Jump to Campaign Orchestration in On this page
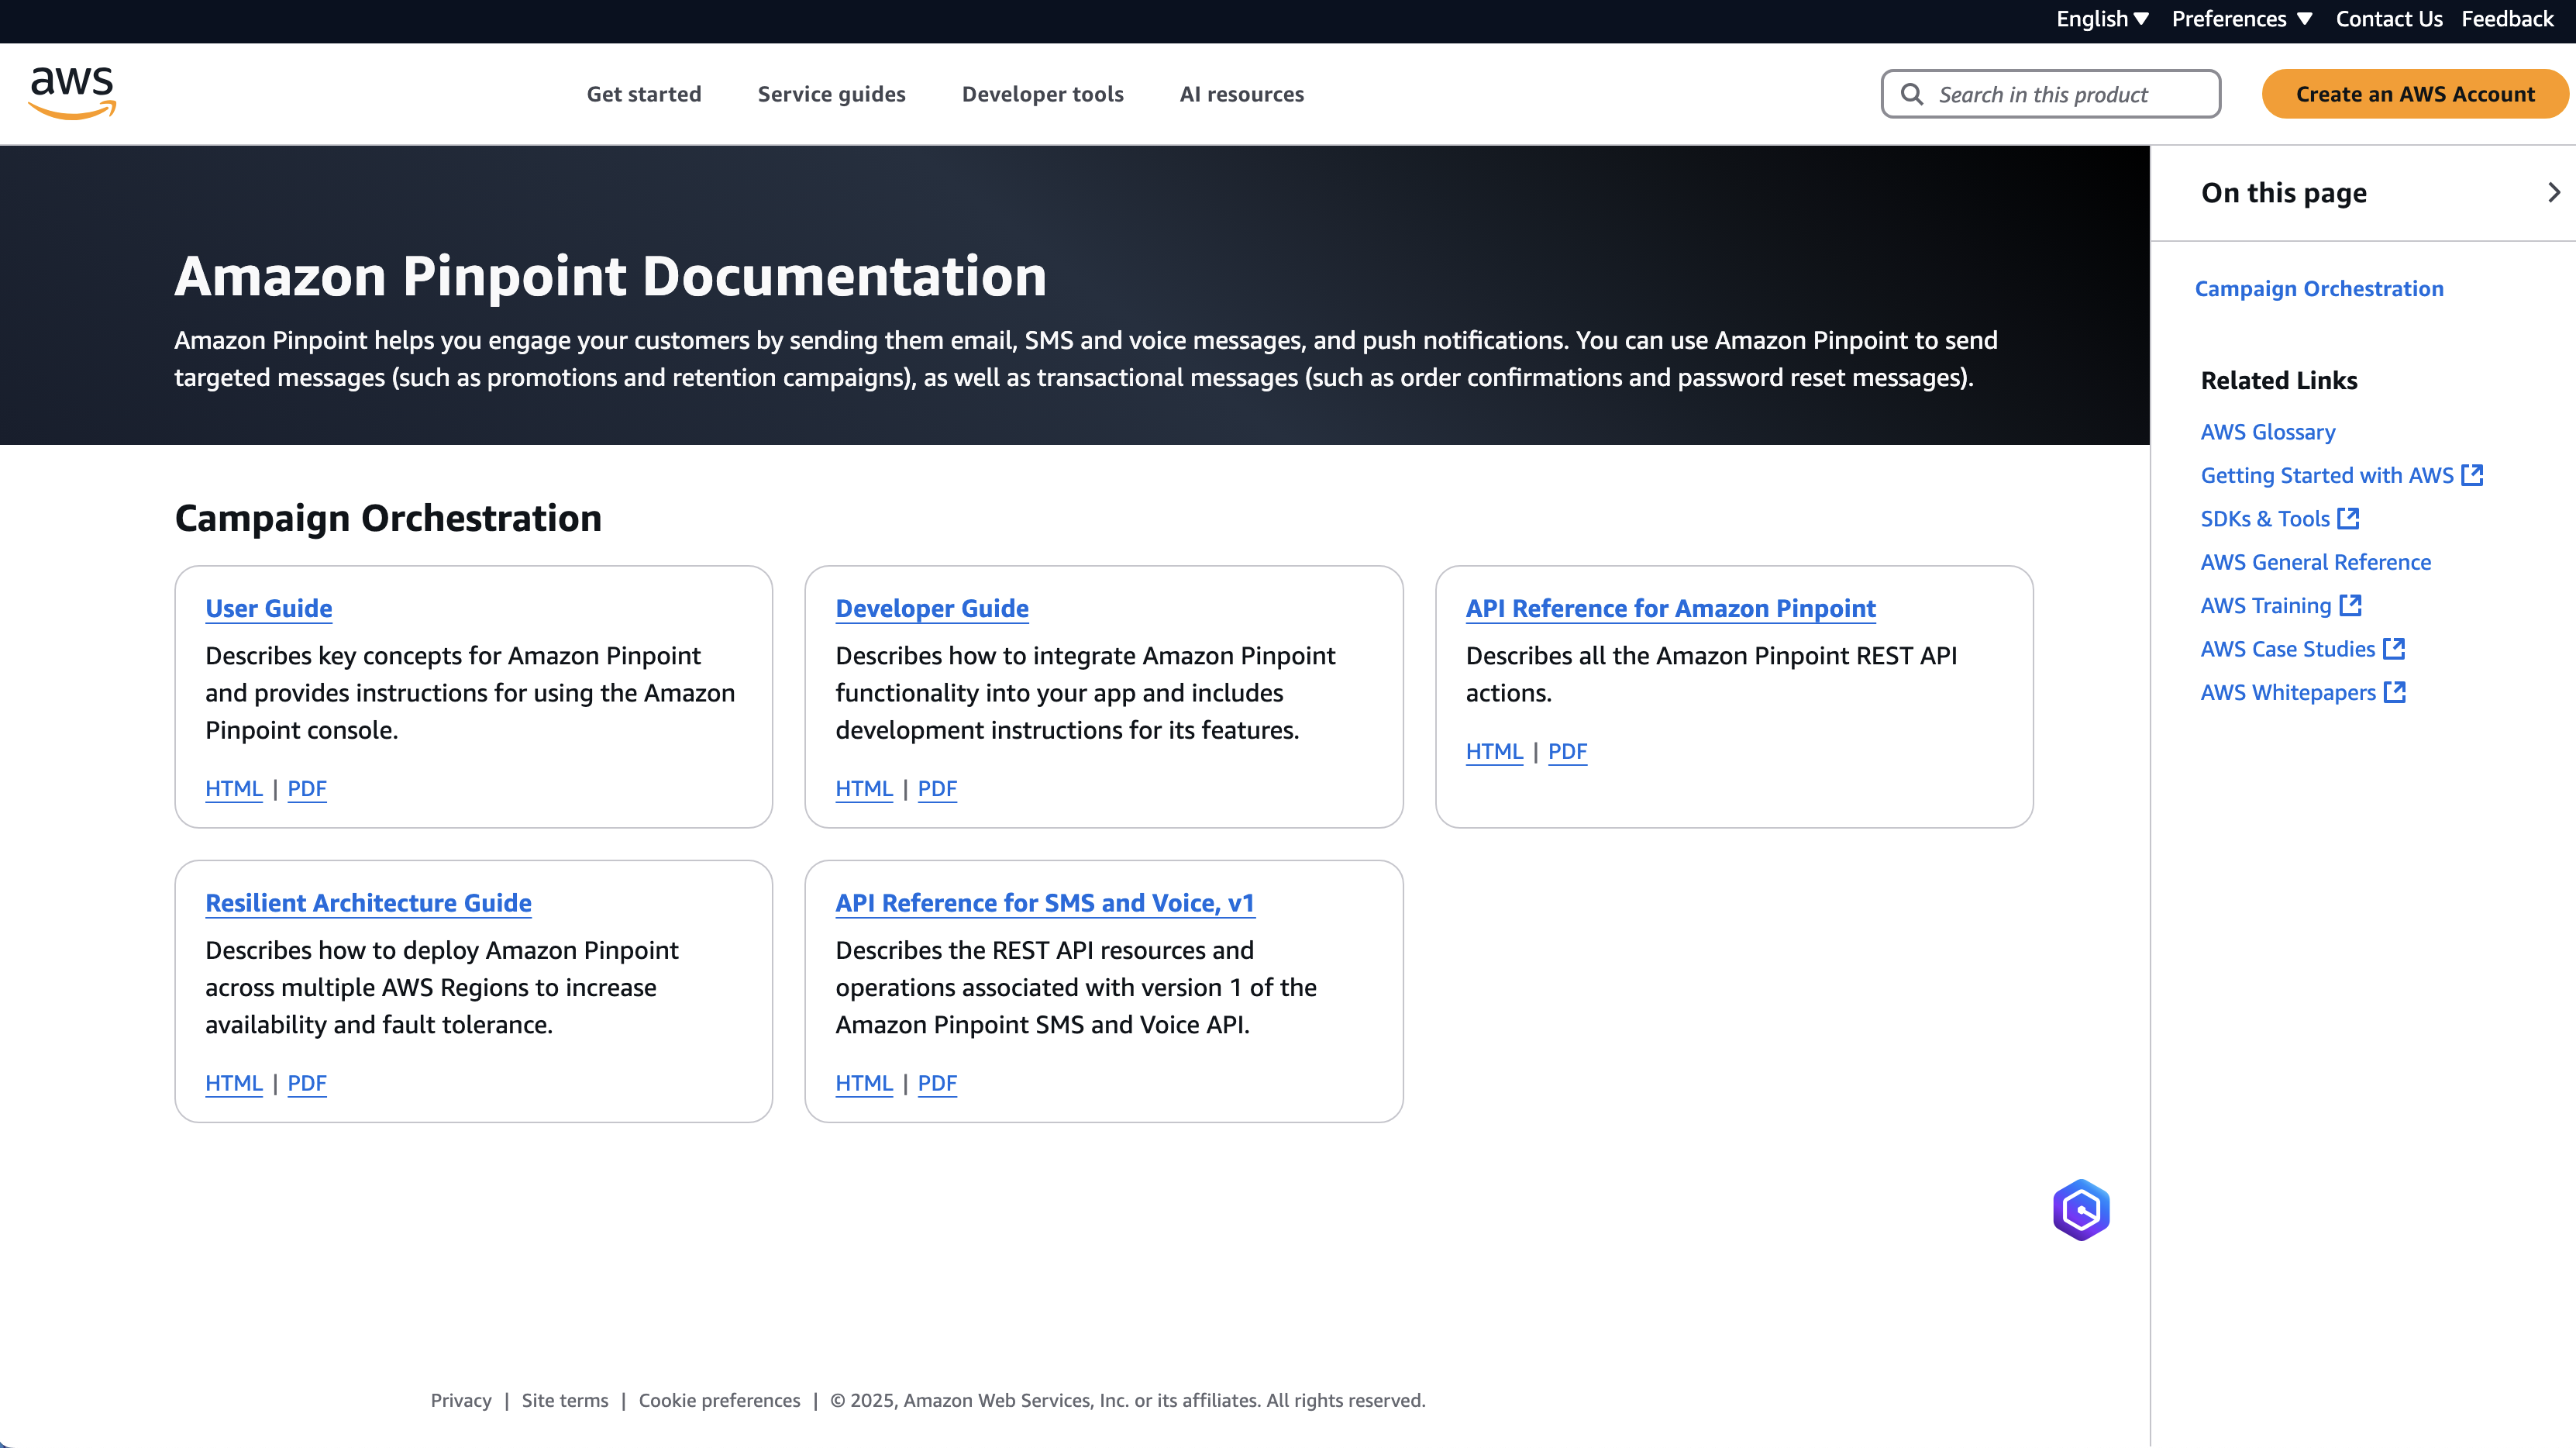The height and width of the screenshot is (1448, 2576). [x=2318, y=288]
